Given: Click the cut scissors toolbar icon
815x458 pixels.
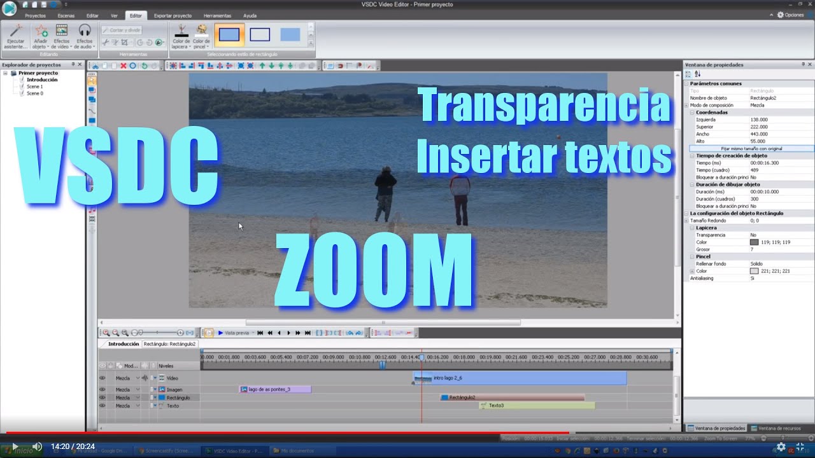Looking at the screenshot, I should click(96, 66).
